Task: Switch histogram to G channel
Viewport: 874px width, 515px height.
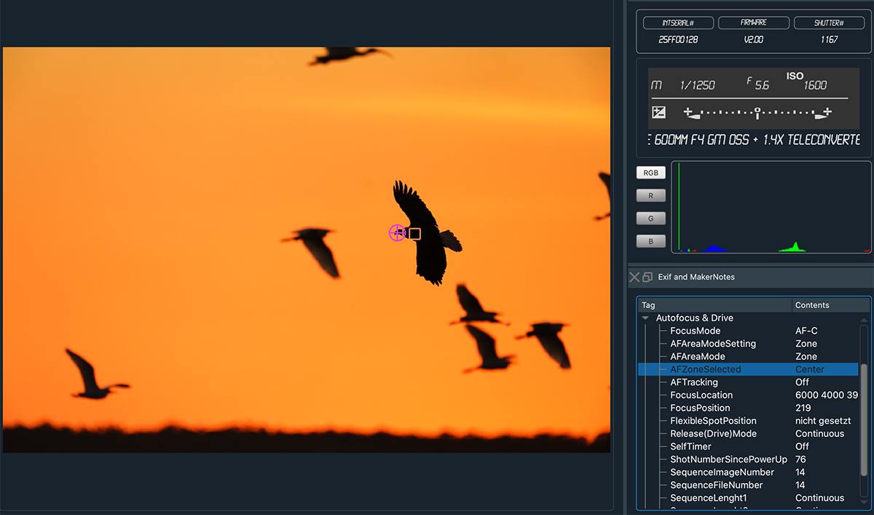Action: [x=650, y=218]
